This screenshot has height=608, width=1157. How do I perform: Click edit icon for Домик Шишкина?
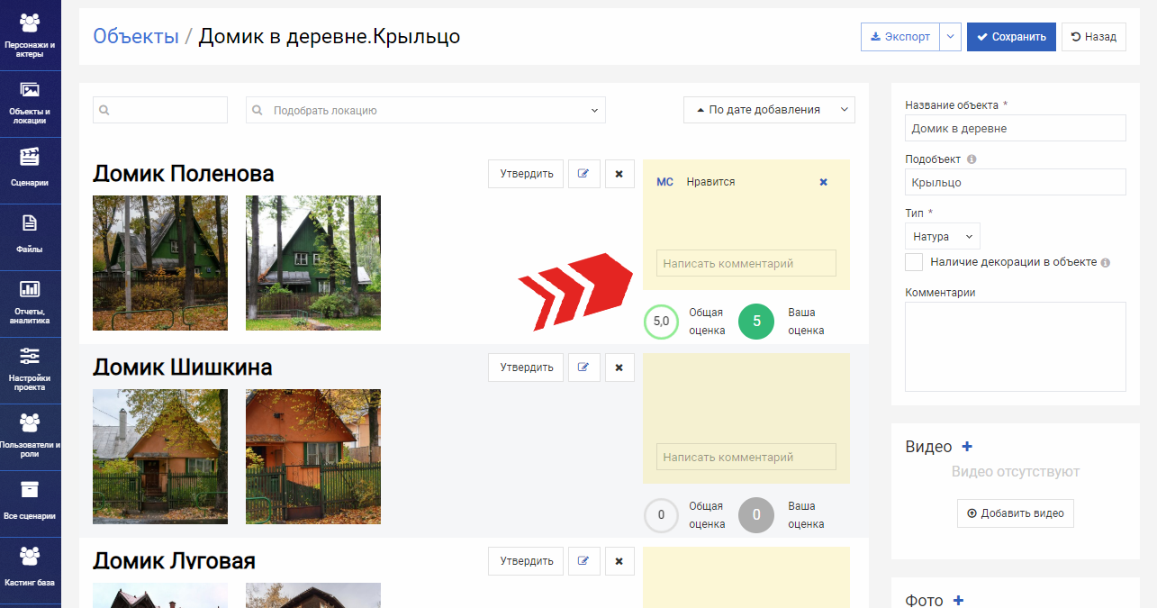[x=583, y=368]
